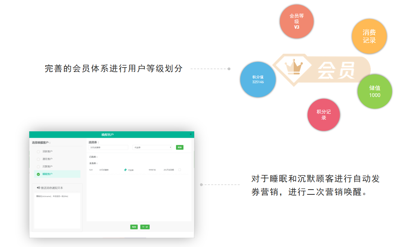The image size is (420, 247).
Task: Open the 代金券 coupon type dropdown
Action: [x=152, y=147]
